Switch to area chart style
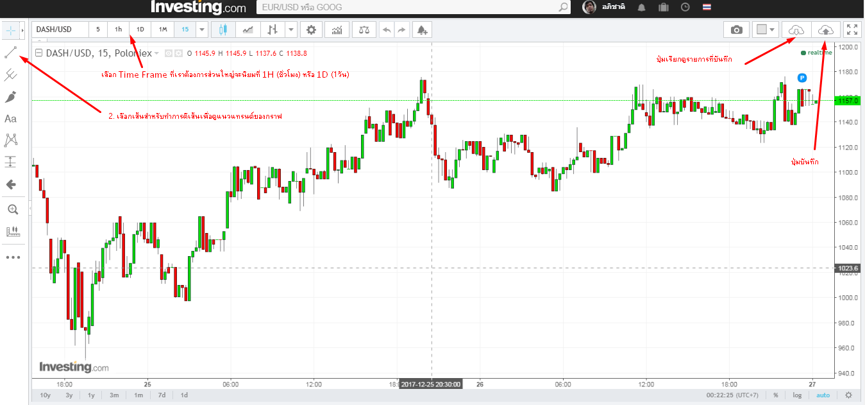The image size is (865, 405). [x=248, y=30]
